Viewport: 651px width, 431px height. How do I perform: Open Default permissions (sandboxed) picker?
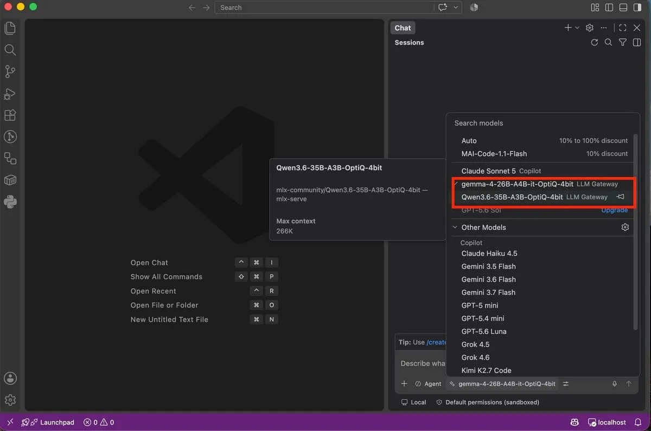pos(487,402)
